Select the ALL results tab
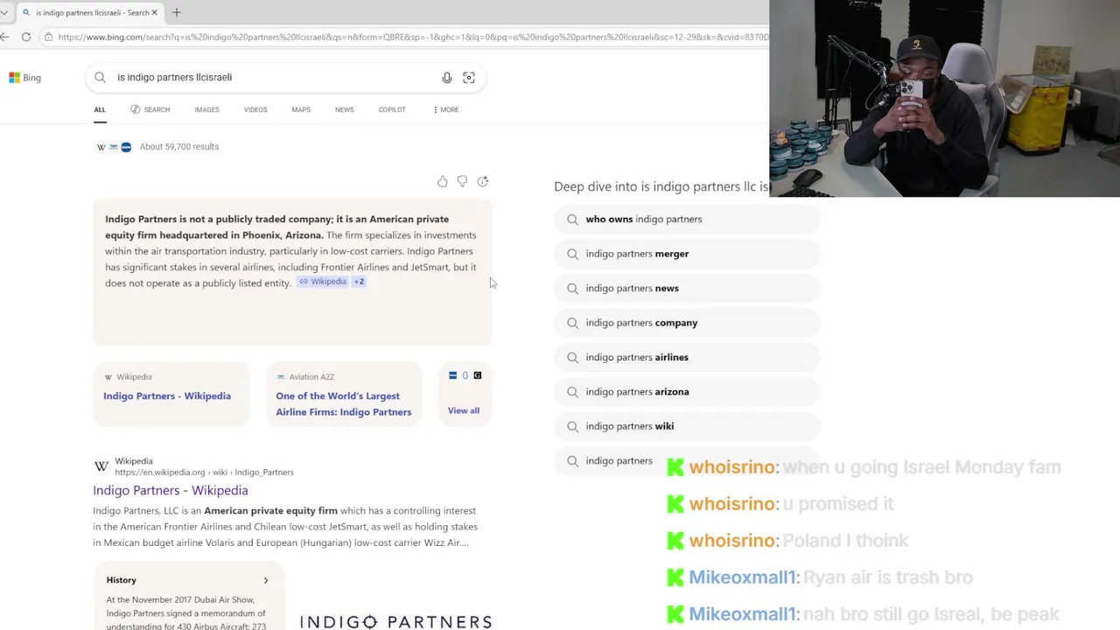1120x630 pixels. [100, 109]
